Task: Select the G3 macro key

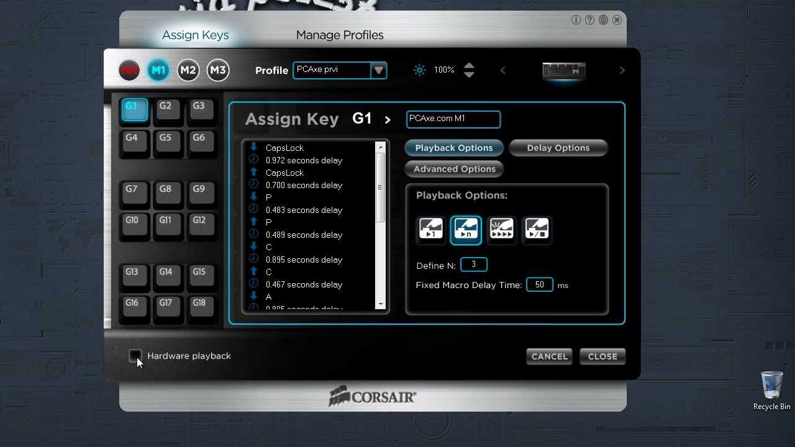Action: (x=202, y=110)
